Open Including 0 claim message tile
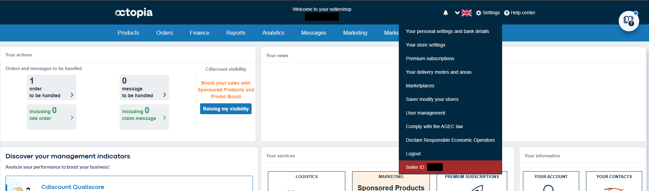This screenshot has width=649, height=191. click(144, 117)
